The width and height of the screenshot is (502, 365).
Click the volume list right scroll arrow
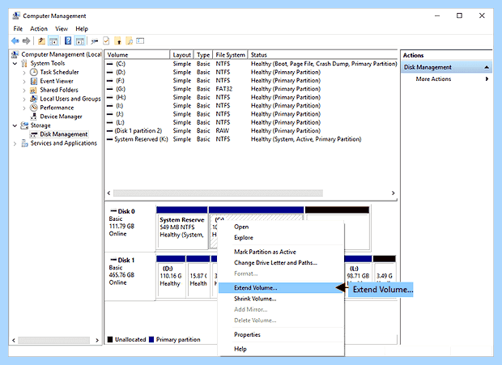pos(393,193)
